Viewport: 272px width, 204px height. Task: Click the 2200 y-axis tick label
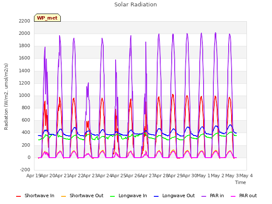[x=25, y=21]
